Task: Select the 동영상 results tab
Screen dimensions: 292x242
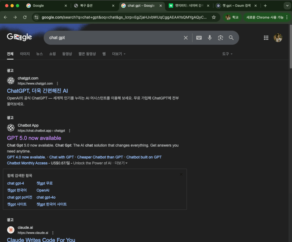Action: pos(67,54)
